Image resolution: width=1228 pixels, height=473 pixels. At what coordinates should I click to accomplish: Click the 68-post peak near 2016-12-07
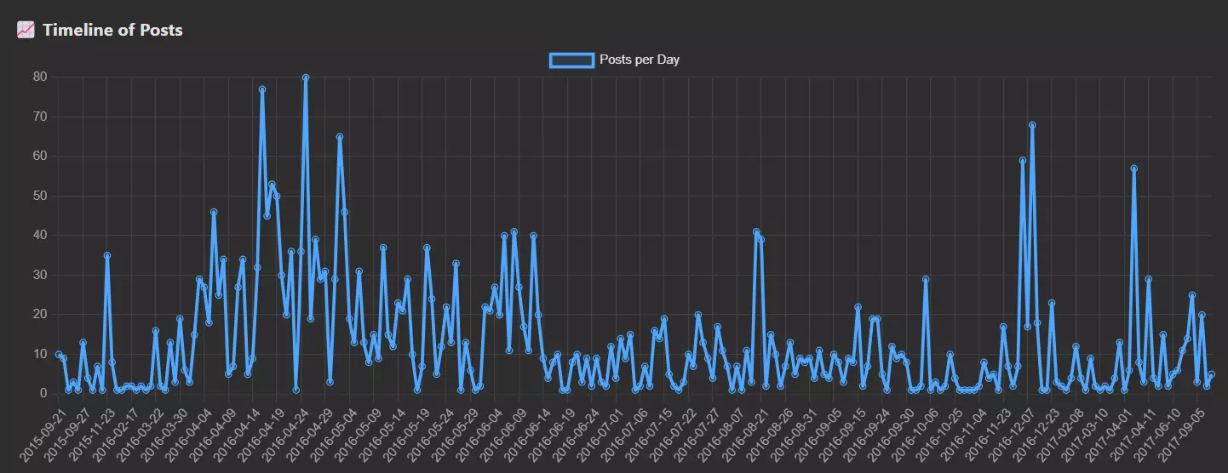(x=1032, y=125)
